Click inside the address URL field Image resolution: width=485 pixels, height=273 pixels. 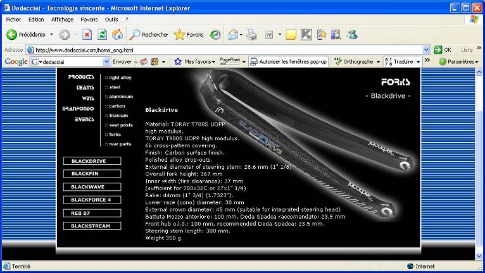pyautogui.click(x=222, y=49)
